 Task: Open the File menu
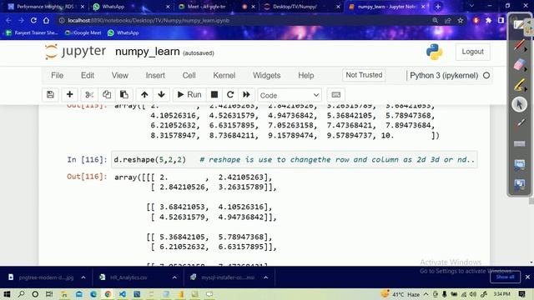coord(57,76)
